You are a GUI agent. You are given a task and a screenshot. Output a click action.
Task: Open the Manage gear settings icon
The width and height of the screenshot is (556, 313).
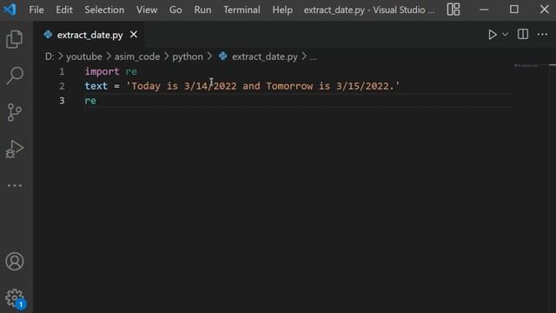(15, 298)
